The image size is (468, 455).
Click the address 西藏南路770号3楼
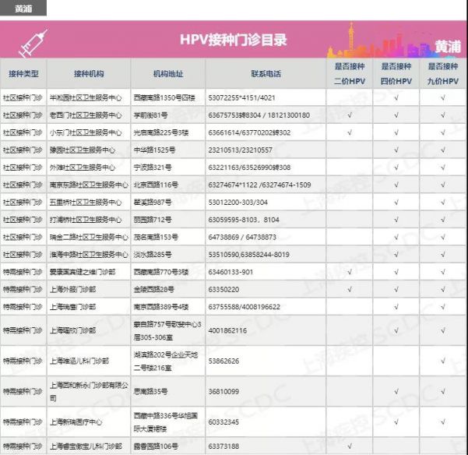point(161,272)
